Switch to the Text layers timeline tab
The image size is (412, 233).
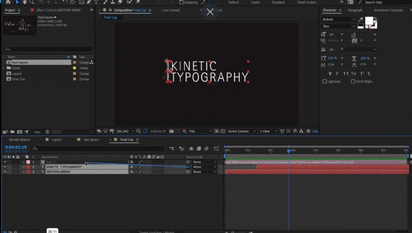[91, 139]
